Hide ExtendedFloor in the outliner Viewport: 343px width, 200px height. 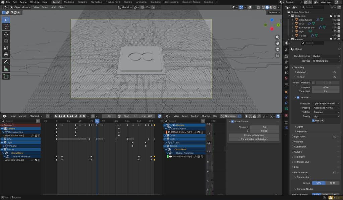(335, 28)
